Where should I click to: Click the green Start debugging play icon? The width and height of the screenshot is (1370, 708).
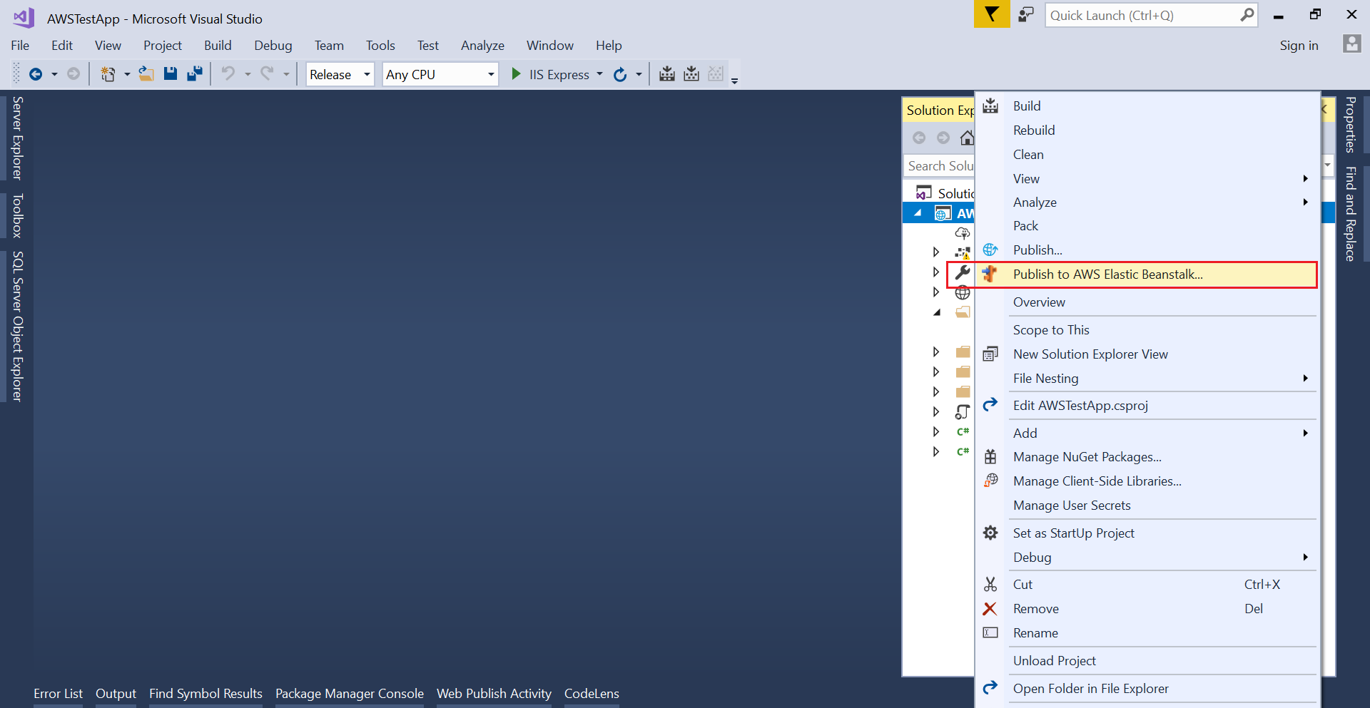pos(516,74)
